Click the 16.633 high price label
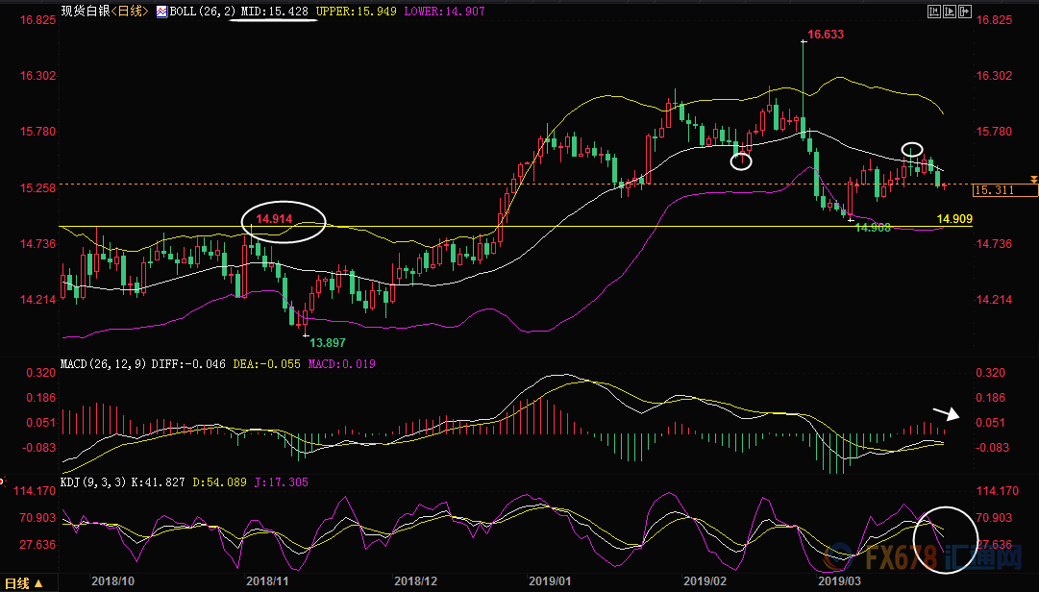 coord(826,34)
